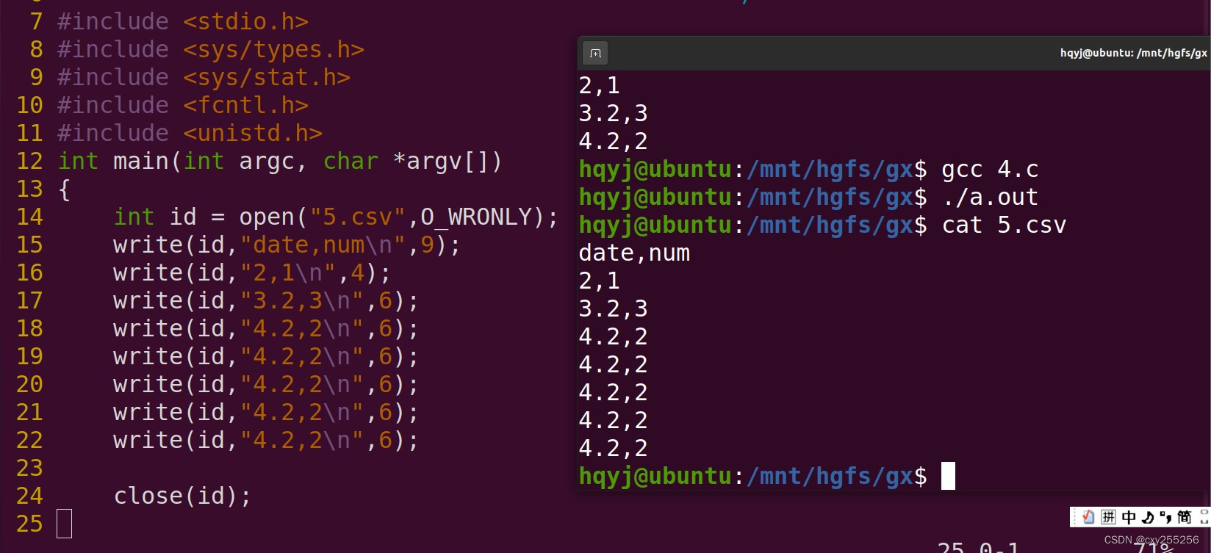Open a new tab in the terminal window
This screenshot has width=1211, height=553.
click(x=595, y=53)
